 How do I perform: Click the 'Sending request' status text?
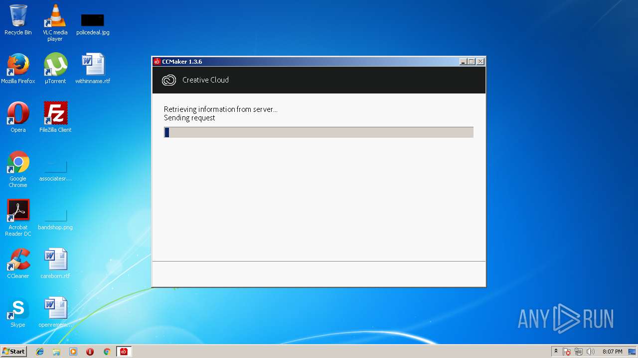click(189, 118)
